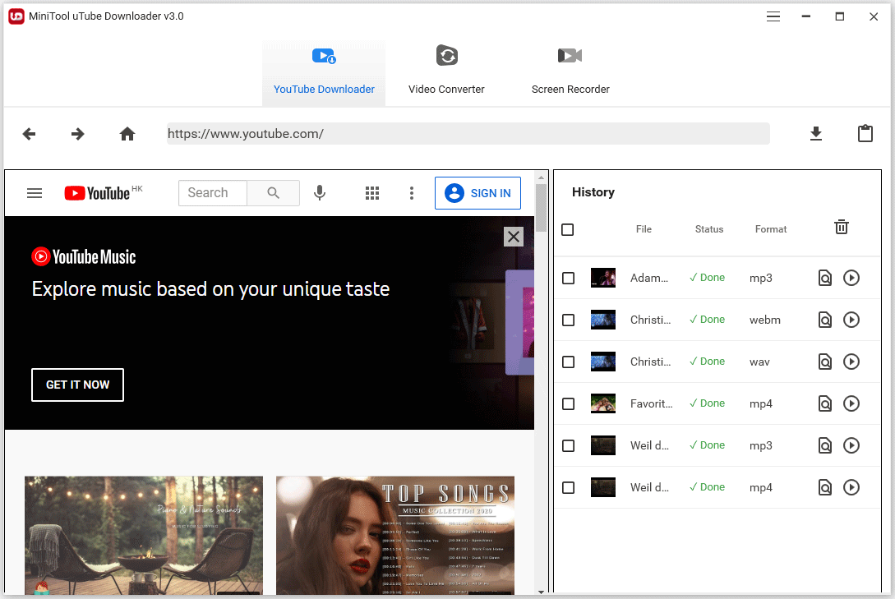Play the Adam mp3 file
The image size is (895, 599).
[851, 278]
